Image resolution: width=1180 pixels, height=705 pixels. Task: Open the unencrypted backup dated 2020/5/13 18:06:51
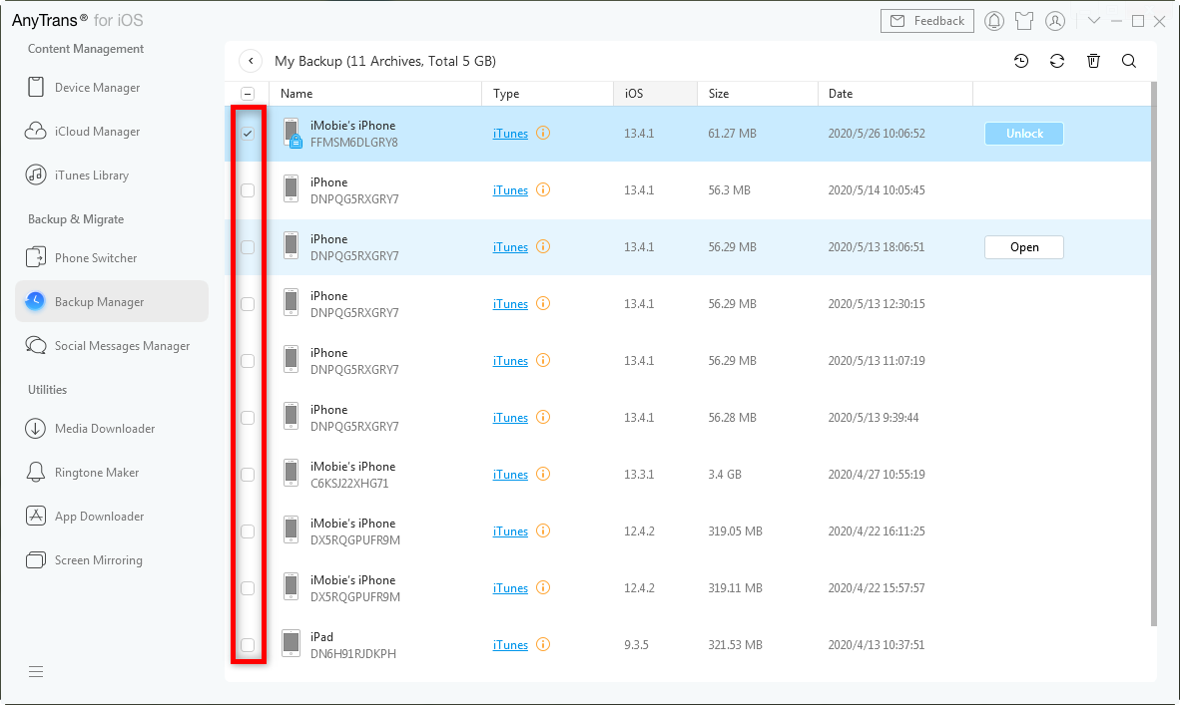pos(1023,246)
